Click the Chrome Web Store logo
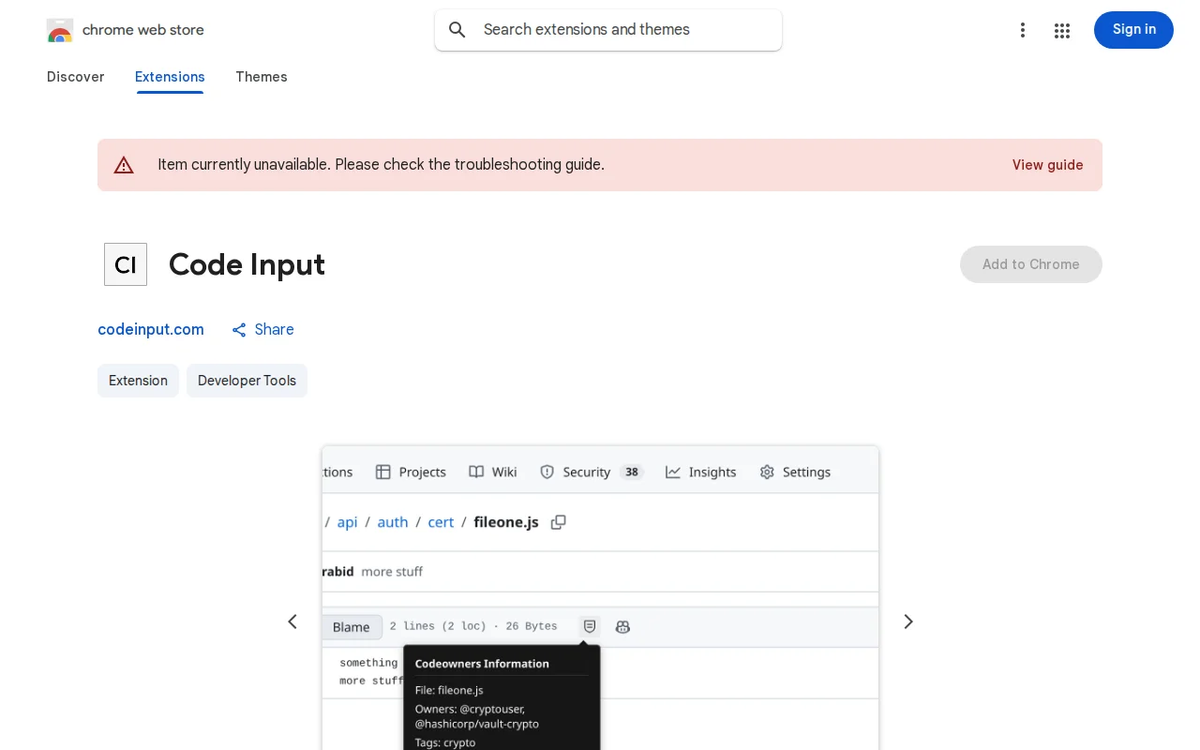This screenshot has height=750, width=1200. click(x=60, y=30)
